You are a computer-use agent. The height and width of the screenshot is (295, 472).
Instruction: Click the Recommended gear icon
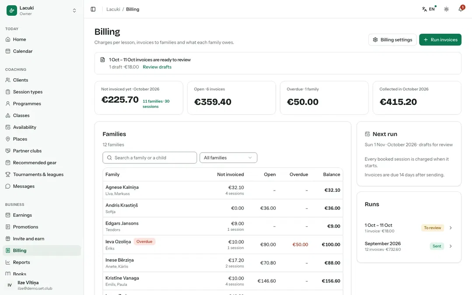(x=8, y=163)
